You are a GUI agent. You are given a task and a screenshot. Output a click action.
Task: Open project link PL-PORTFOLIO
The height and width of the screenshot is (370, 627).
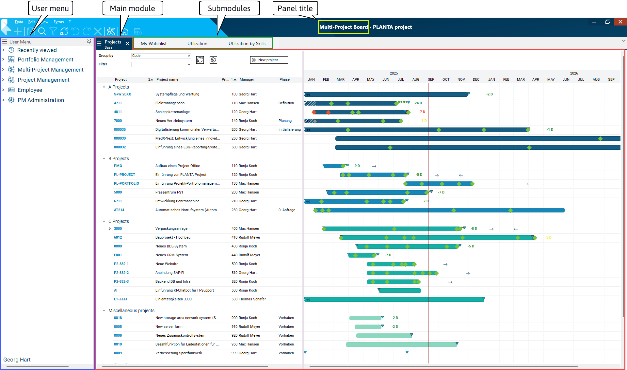[126, 183]
